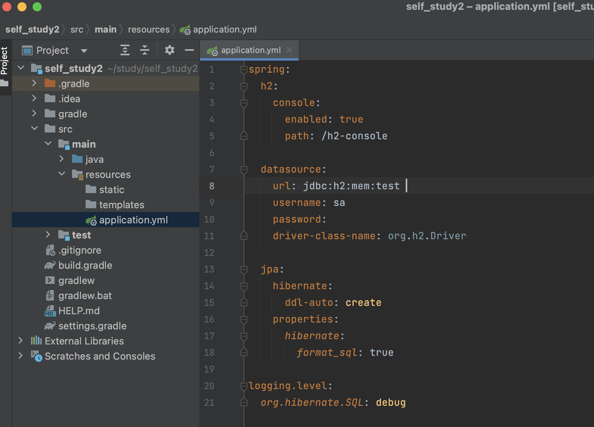Click the 'format_sql: true' line

(x=345, y=352)
